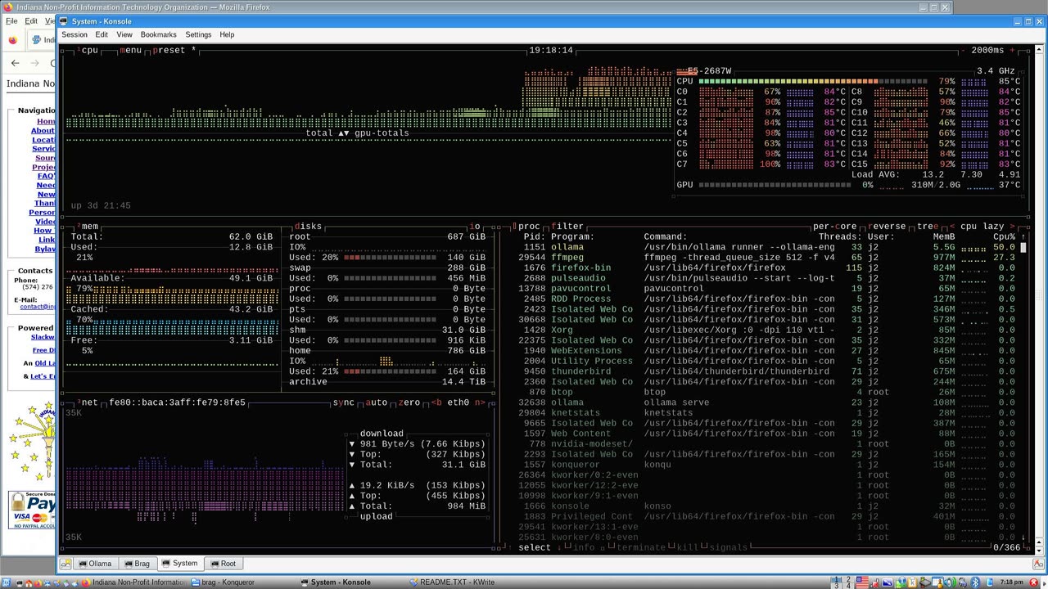Open the Settings menu in Konsole
1048x589 pixels.
198,34
